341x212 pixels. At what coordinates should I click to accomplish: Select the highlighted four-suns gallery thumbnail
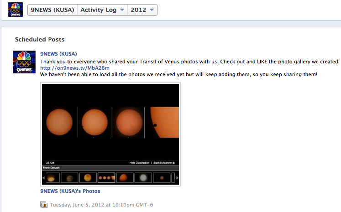click(106, 178)
